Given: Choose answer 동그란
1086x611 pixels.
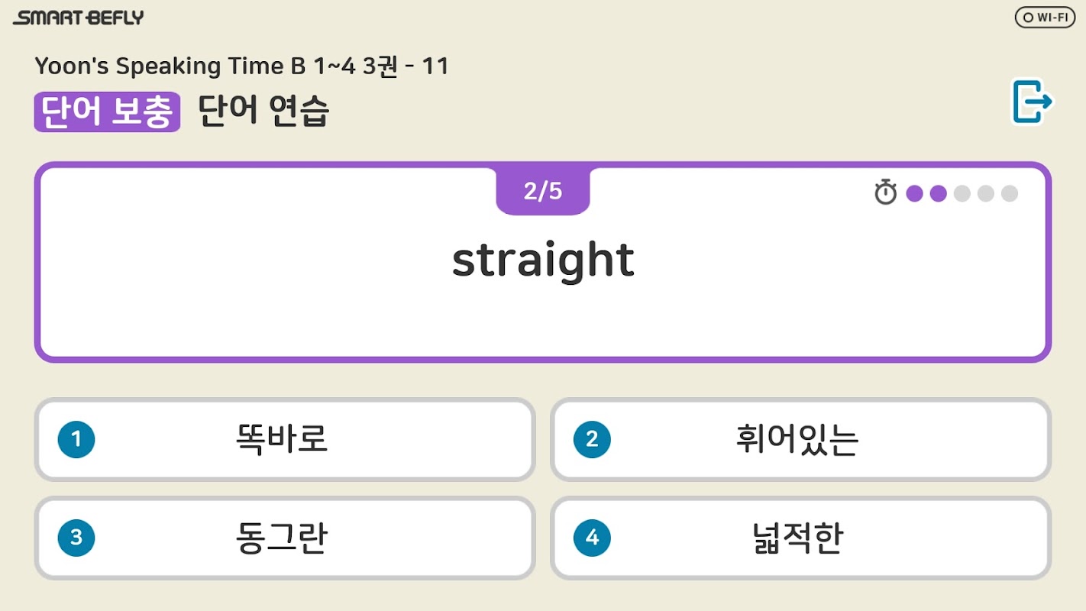Looking at the screenshot, I should (283, 538).
